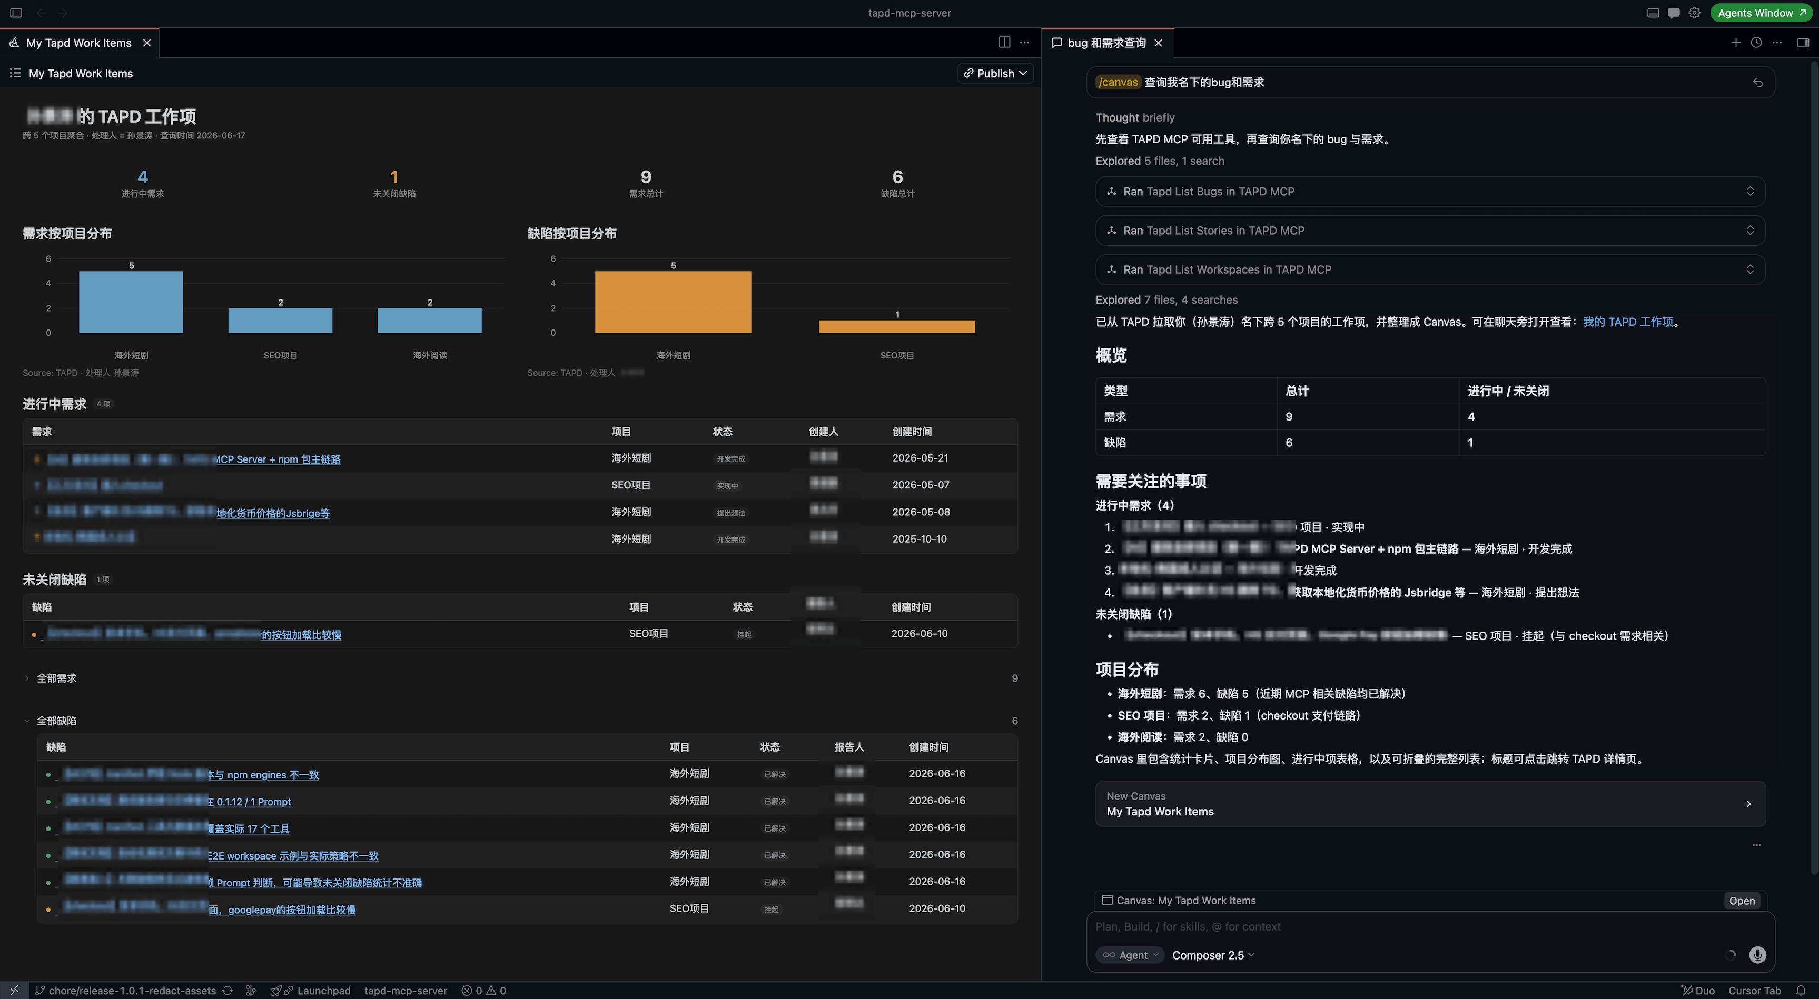Open the Publish dropdown
This screenshot has width=1819, height=999.
coord(995,73)
